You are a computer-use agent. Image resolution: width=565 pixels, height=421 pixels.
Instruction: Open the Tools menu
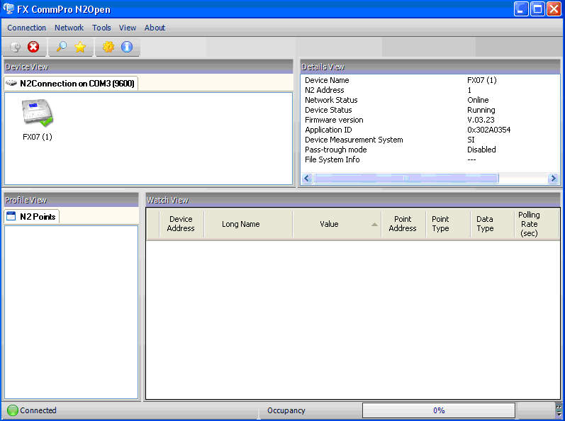click(101, 28)
